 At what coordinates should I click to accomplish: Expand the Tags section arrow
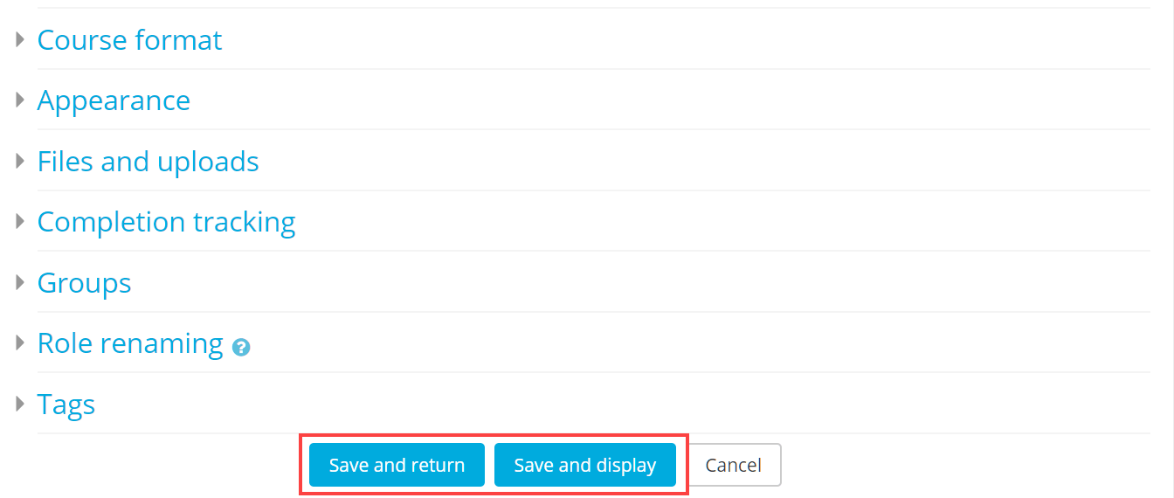20,404
